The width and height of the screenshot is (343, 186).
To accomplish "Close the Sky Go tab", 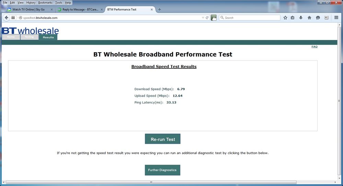I will click(x=52, y=10).
